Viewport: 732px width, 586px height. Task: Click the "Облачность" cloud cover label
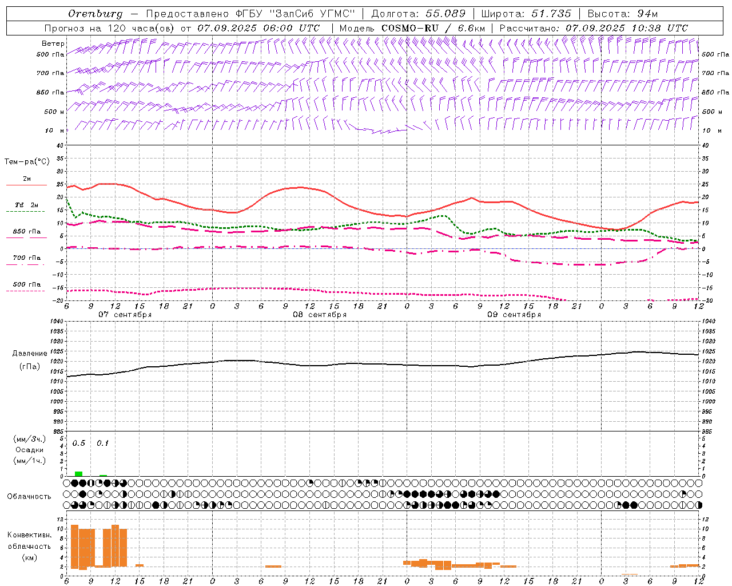(29, 497)
